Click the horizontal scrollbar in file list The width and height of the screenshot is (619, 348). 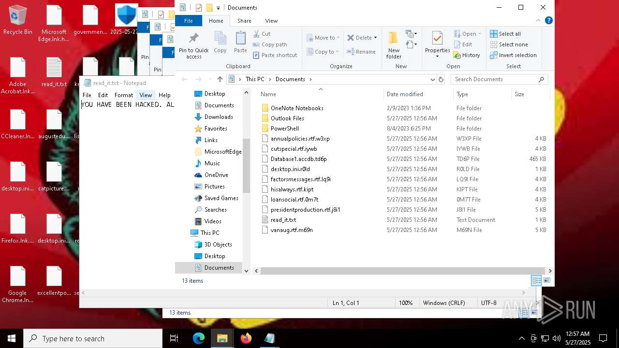click(404, 271)
